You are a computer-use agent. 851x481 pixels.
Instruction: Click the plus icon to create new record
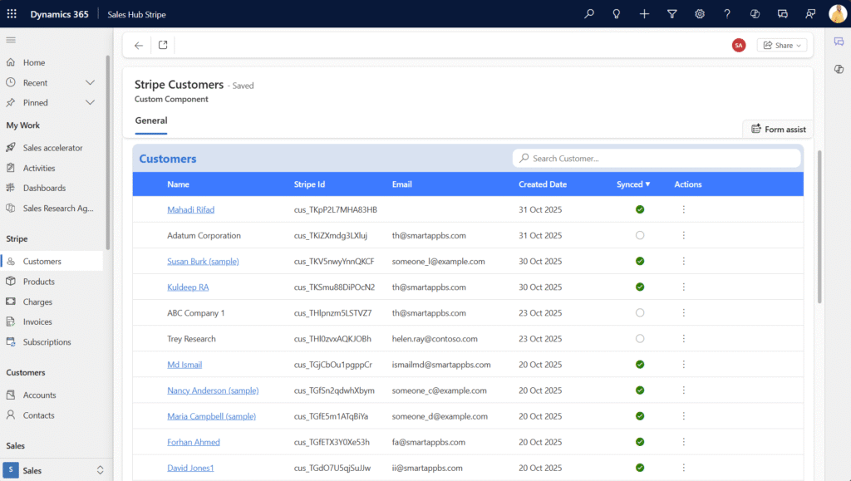tap(644, 14)
